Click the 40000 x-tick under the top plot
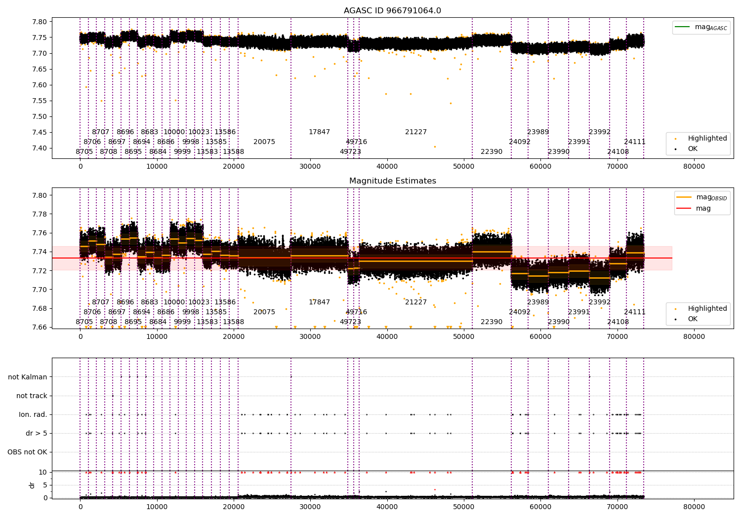Screen dimensions: 741x518 387,166
